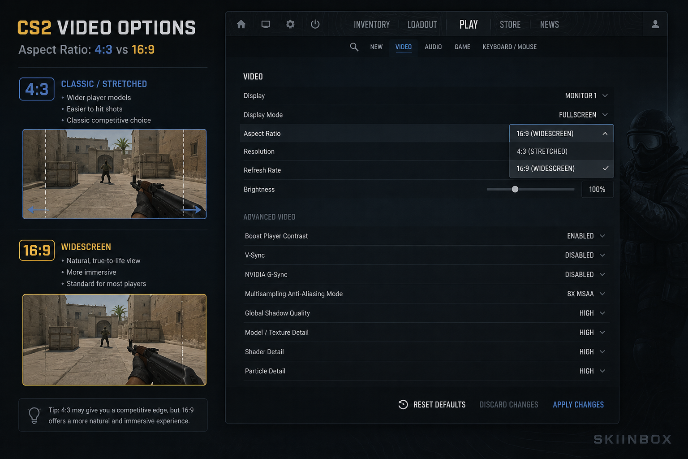Click 'Natural, true-to-life view' bullet text
This screenshot has width=688, height=459.
103,261
